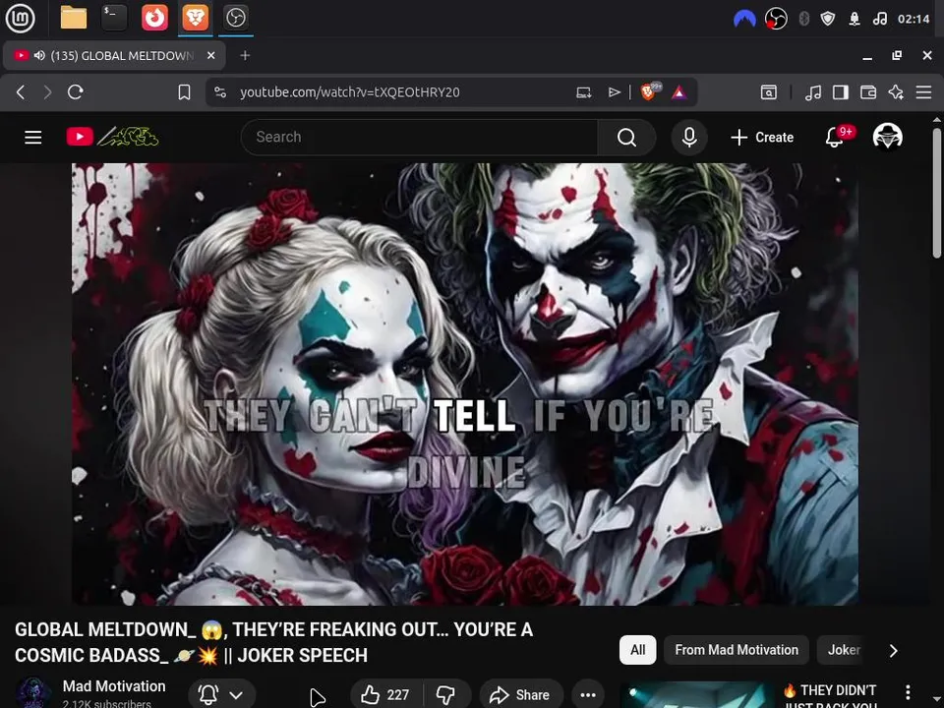The image size is (944, 708).
Task: Open a new browser tab
Action: click(x=245, y=56)
